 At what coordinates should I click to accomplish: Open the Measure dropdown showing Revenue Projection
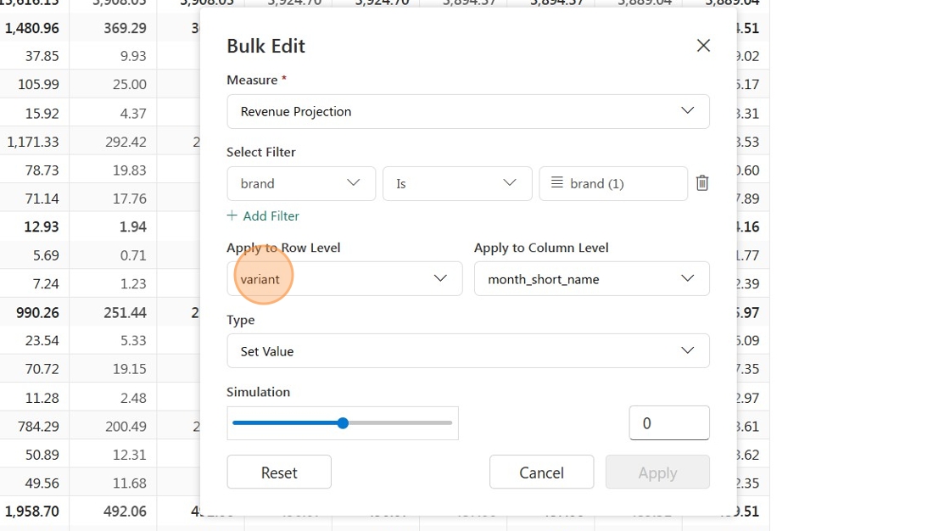(x=467, y=111)
